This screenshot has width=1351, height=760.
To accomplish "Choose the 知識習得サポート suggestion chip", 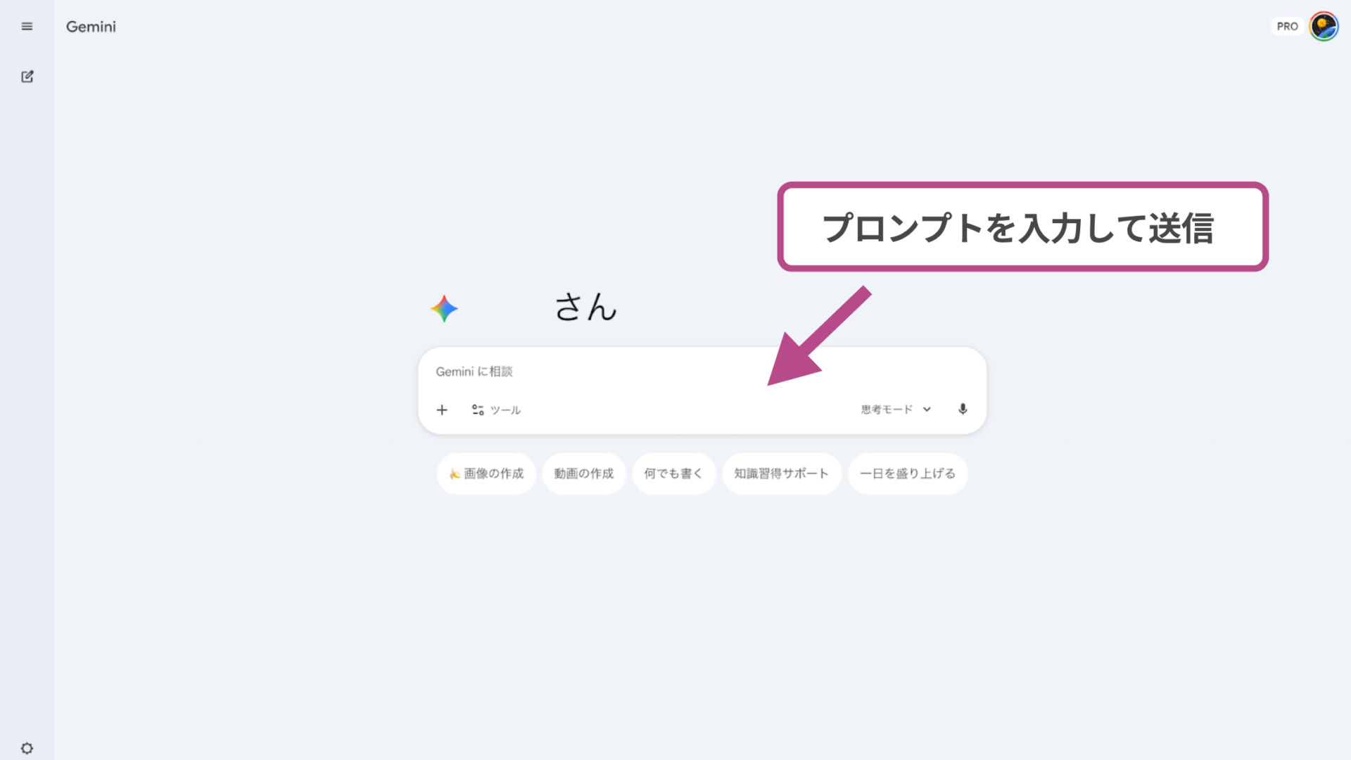I will pos(782,474).
